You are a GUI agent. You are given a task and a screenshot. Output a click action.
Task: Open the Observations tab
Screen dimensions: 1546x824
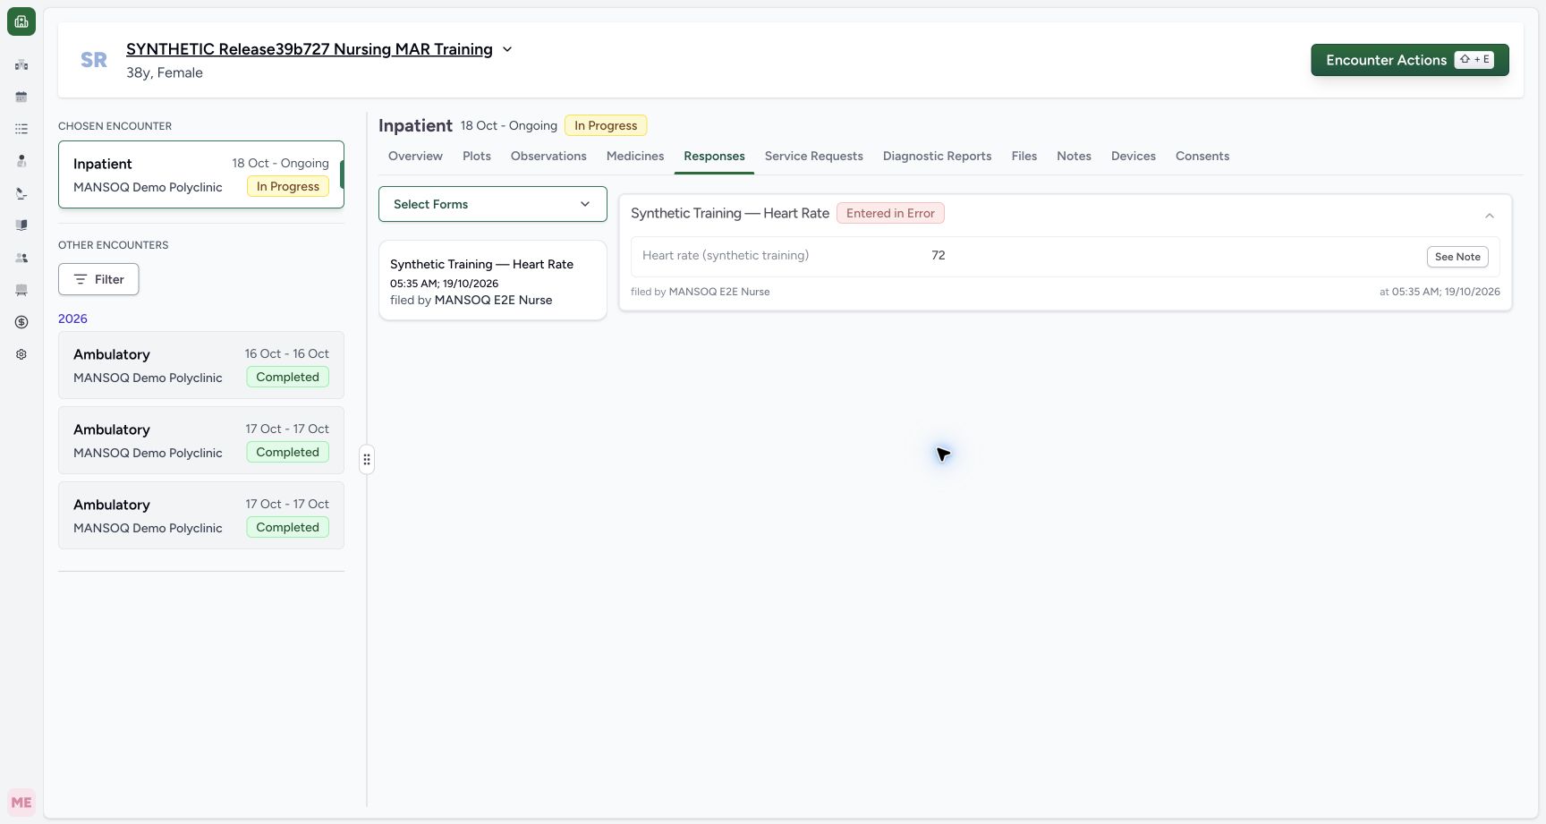point(548,156)
